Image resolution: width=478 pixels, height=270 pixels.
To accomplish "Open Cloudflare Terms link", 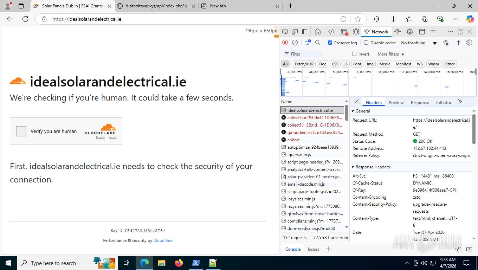I will click(x=112, y=137).
